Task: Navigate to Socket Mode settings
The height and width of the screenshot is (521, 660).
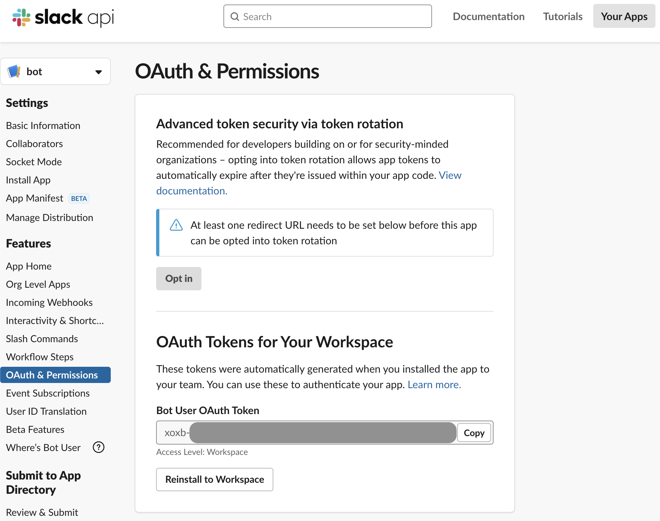Action: point(34,162)
